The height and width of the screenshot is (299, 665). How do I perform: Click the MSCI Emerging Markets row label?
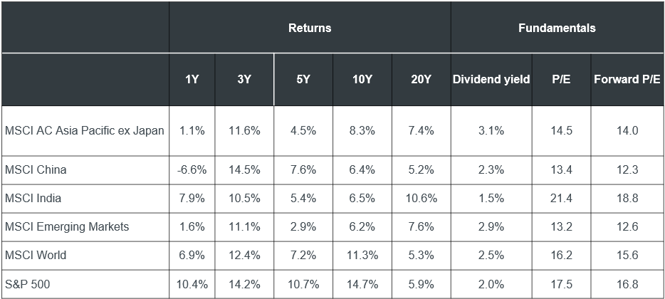(67, 226)
